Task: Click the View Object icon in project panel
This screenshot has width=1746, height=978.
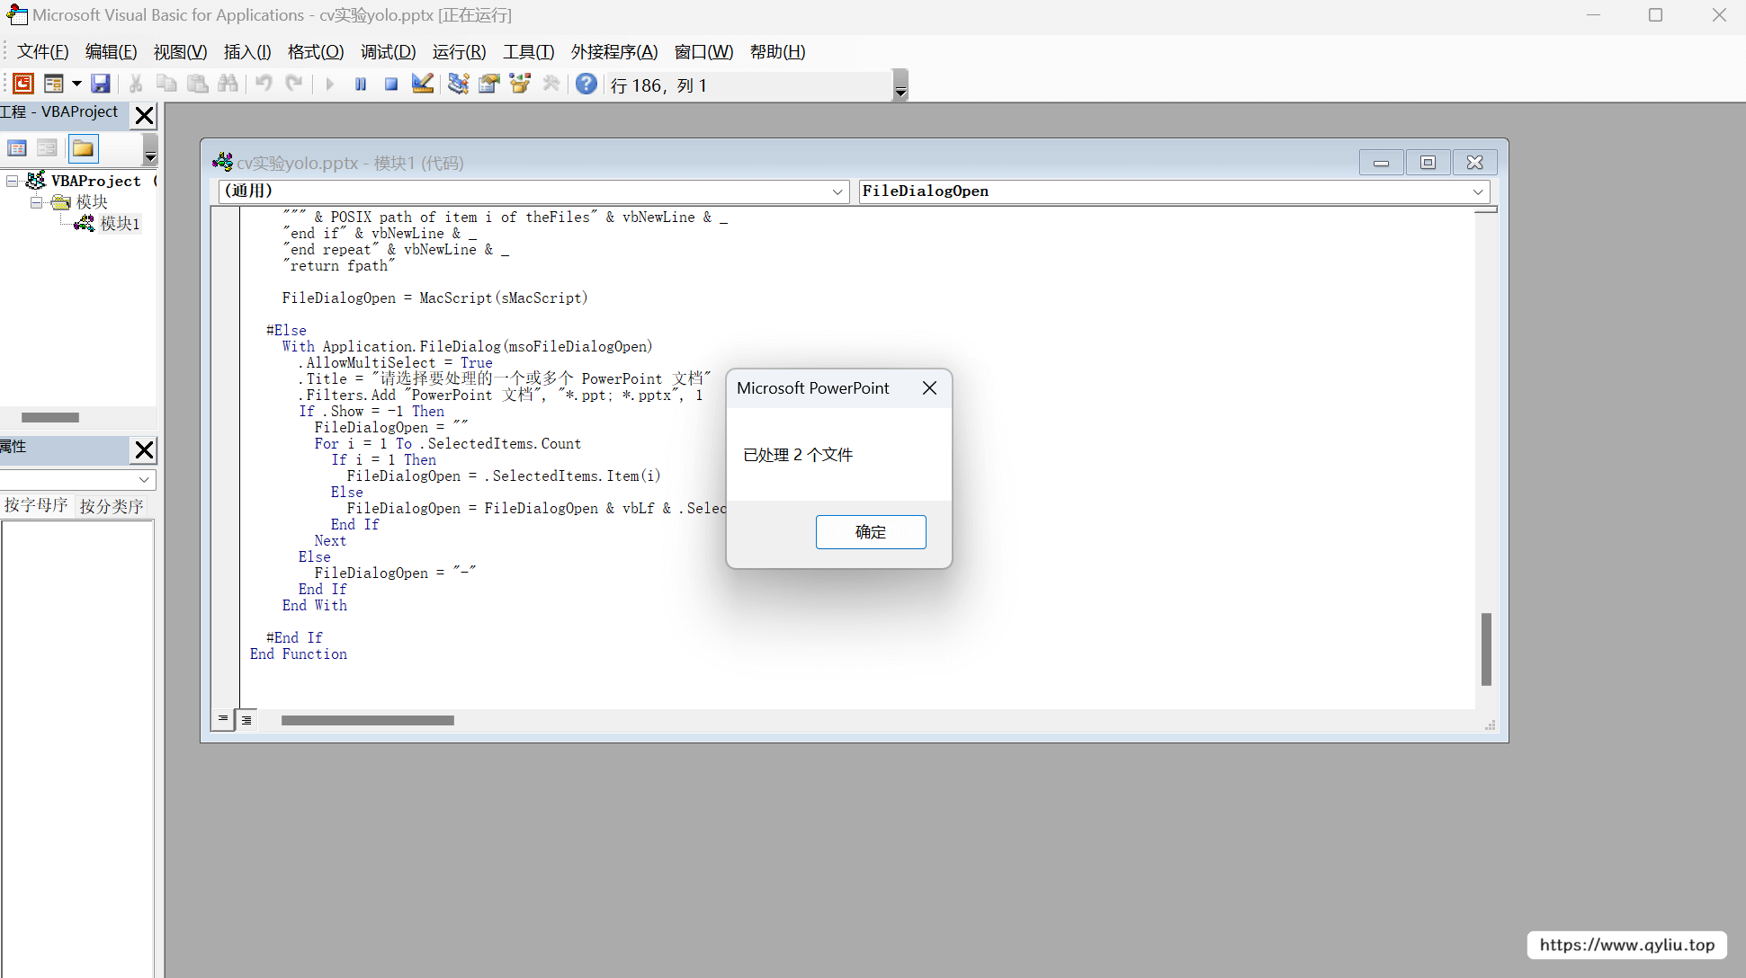Action: (48, 148)
